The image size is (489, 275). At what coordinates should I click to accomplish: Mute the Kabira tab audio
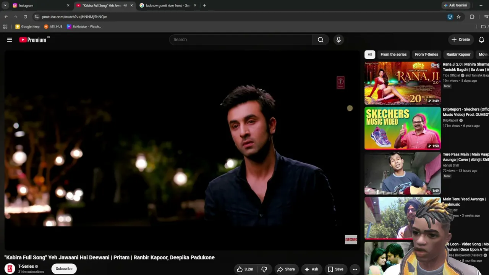pos(125,5)
